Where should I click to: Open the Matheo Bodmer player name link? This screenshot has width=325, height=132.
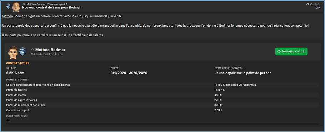tap(50, 50)
